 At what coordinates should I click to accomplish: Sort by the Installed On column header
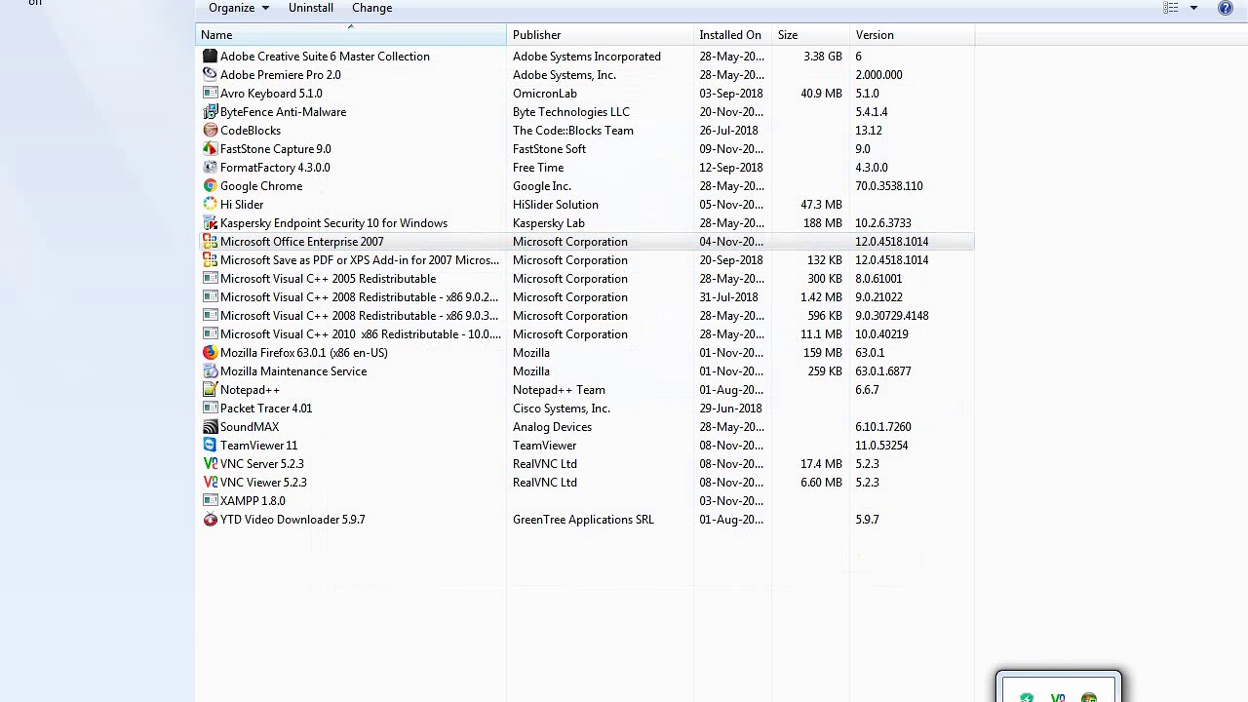click(732, 35)
